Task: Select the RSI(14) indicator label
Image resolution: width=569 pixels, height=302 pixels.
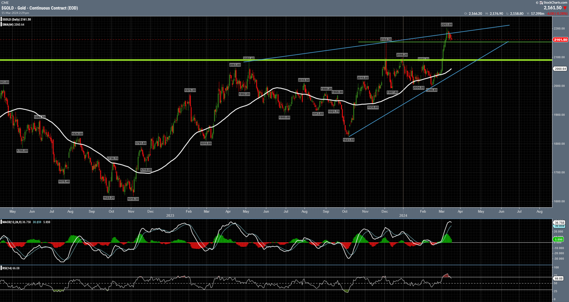Action: (7, 268)
